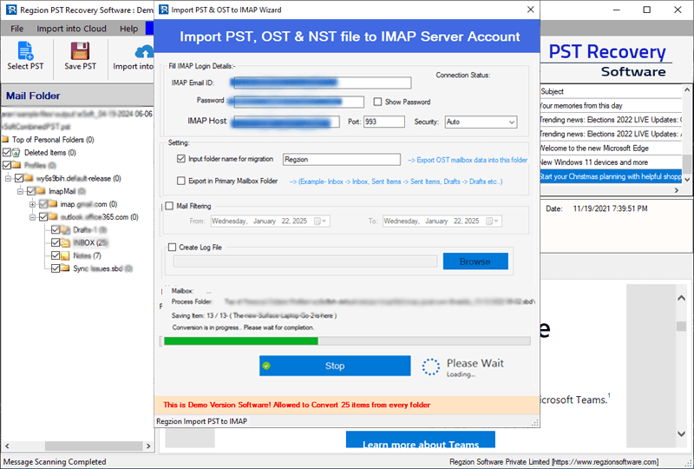This screenshot has width=694, height=469.
Task: Open the Help menu
Action: pyautogui.click(x=128, y=29)
